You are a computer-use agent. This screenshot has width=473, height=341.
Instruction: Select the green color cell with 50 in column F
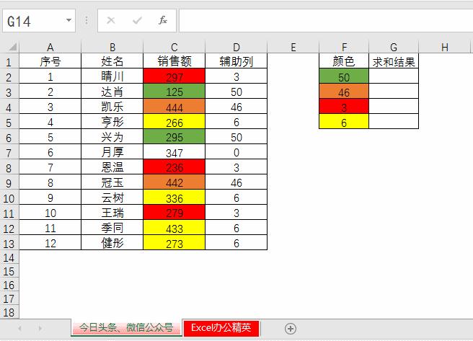[344, 76]
